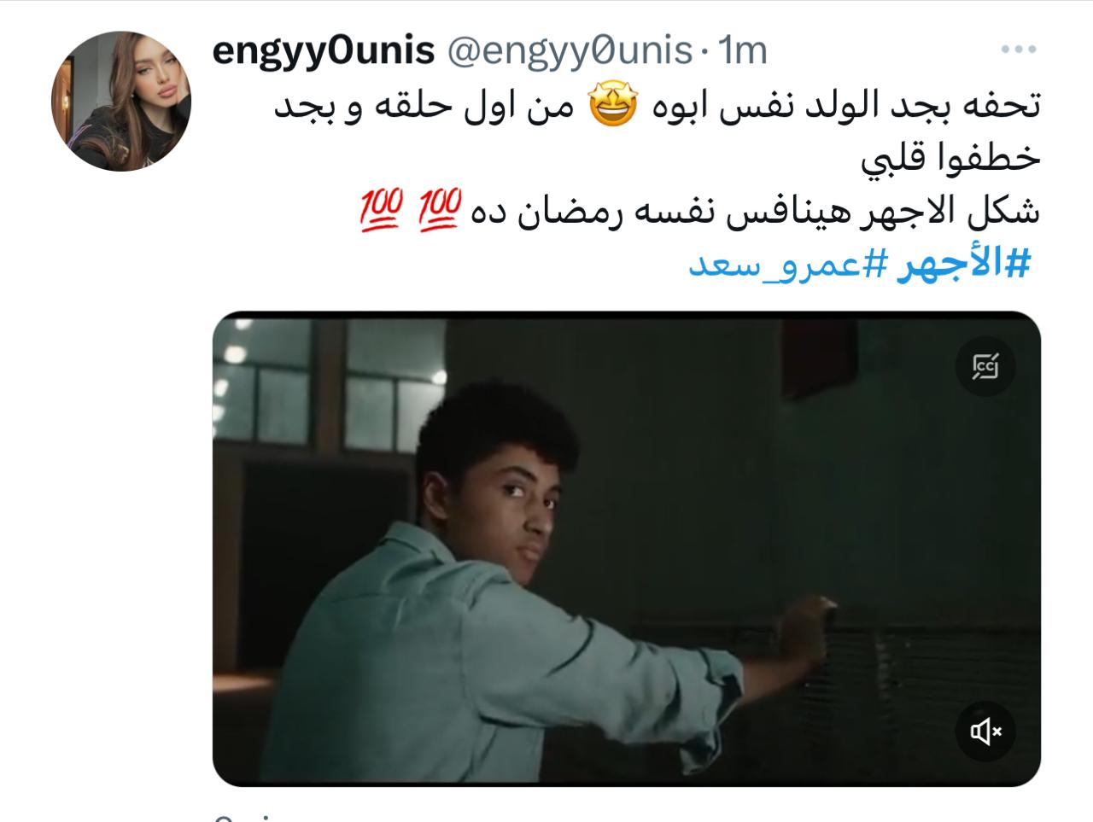1093x822 pixels.
Task: Click the tweet line mentioning رمضان
Action: point(698,211)
